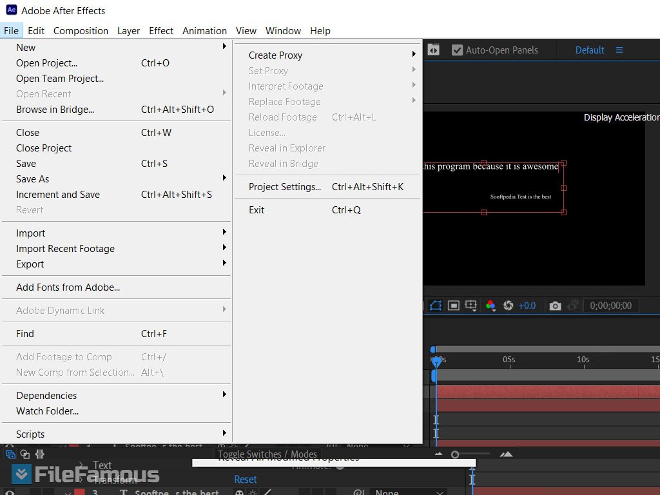
Task: Expand the Import submenu
Action: tap(117, 233)
